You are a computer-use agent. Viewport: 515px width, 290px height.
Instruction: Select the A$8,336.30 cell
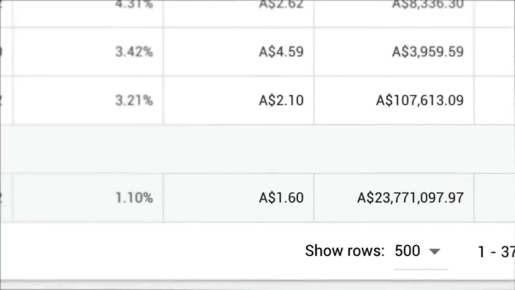427,5
